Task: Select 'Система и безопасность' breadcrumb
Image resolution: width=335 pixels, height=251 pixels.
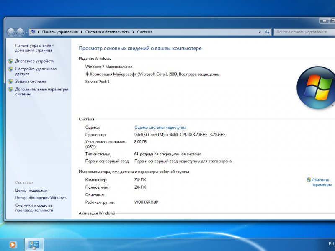Action: coord(107,32)
